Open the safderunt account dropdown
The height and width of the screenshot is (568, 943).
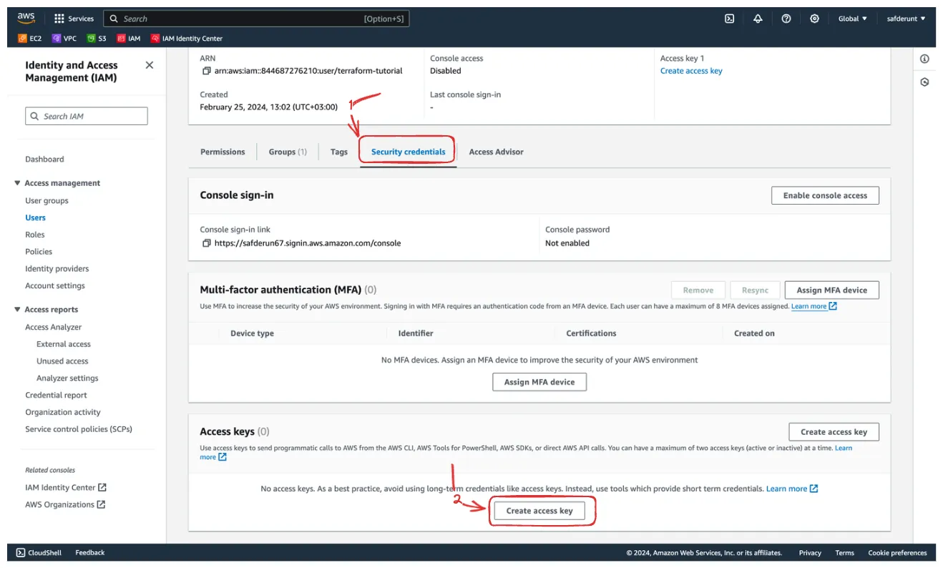(x=906, y=19)
